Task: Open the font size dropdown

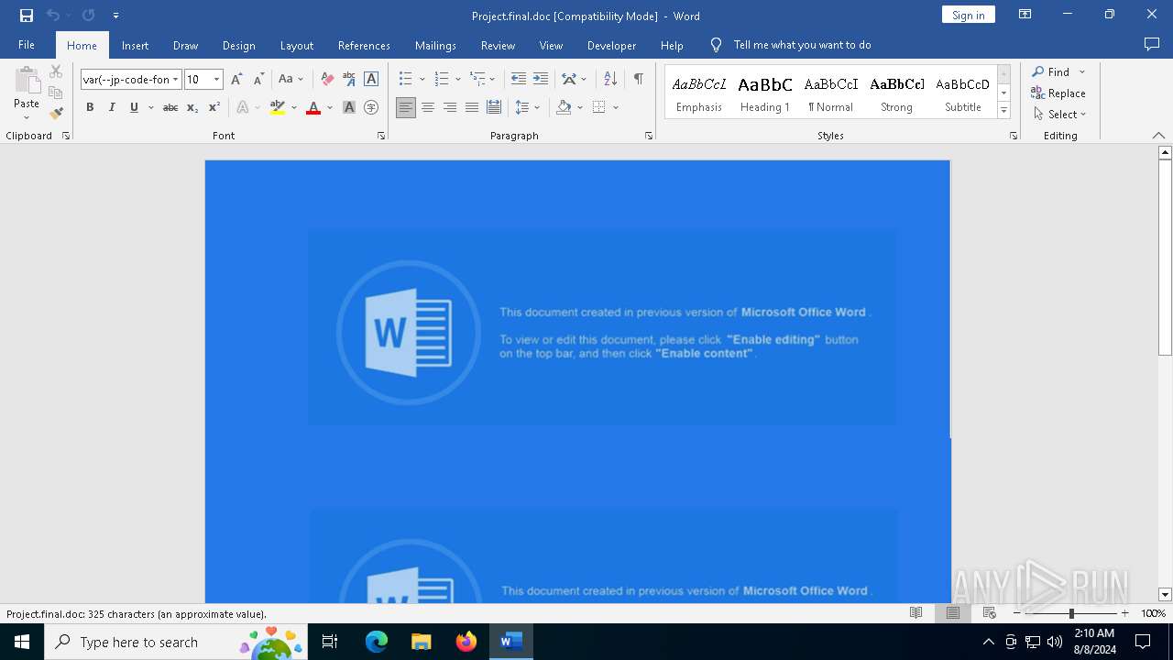Action: 216,80
